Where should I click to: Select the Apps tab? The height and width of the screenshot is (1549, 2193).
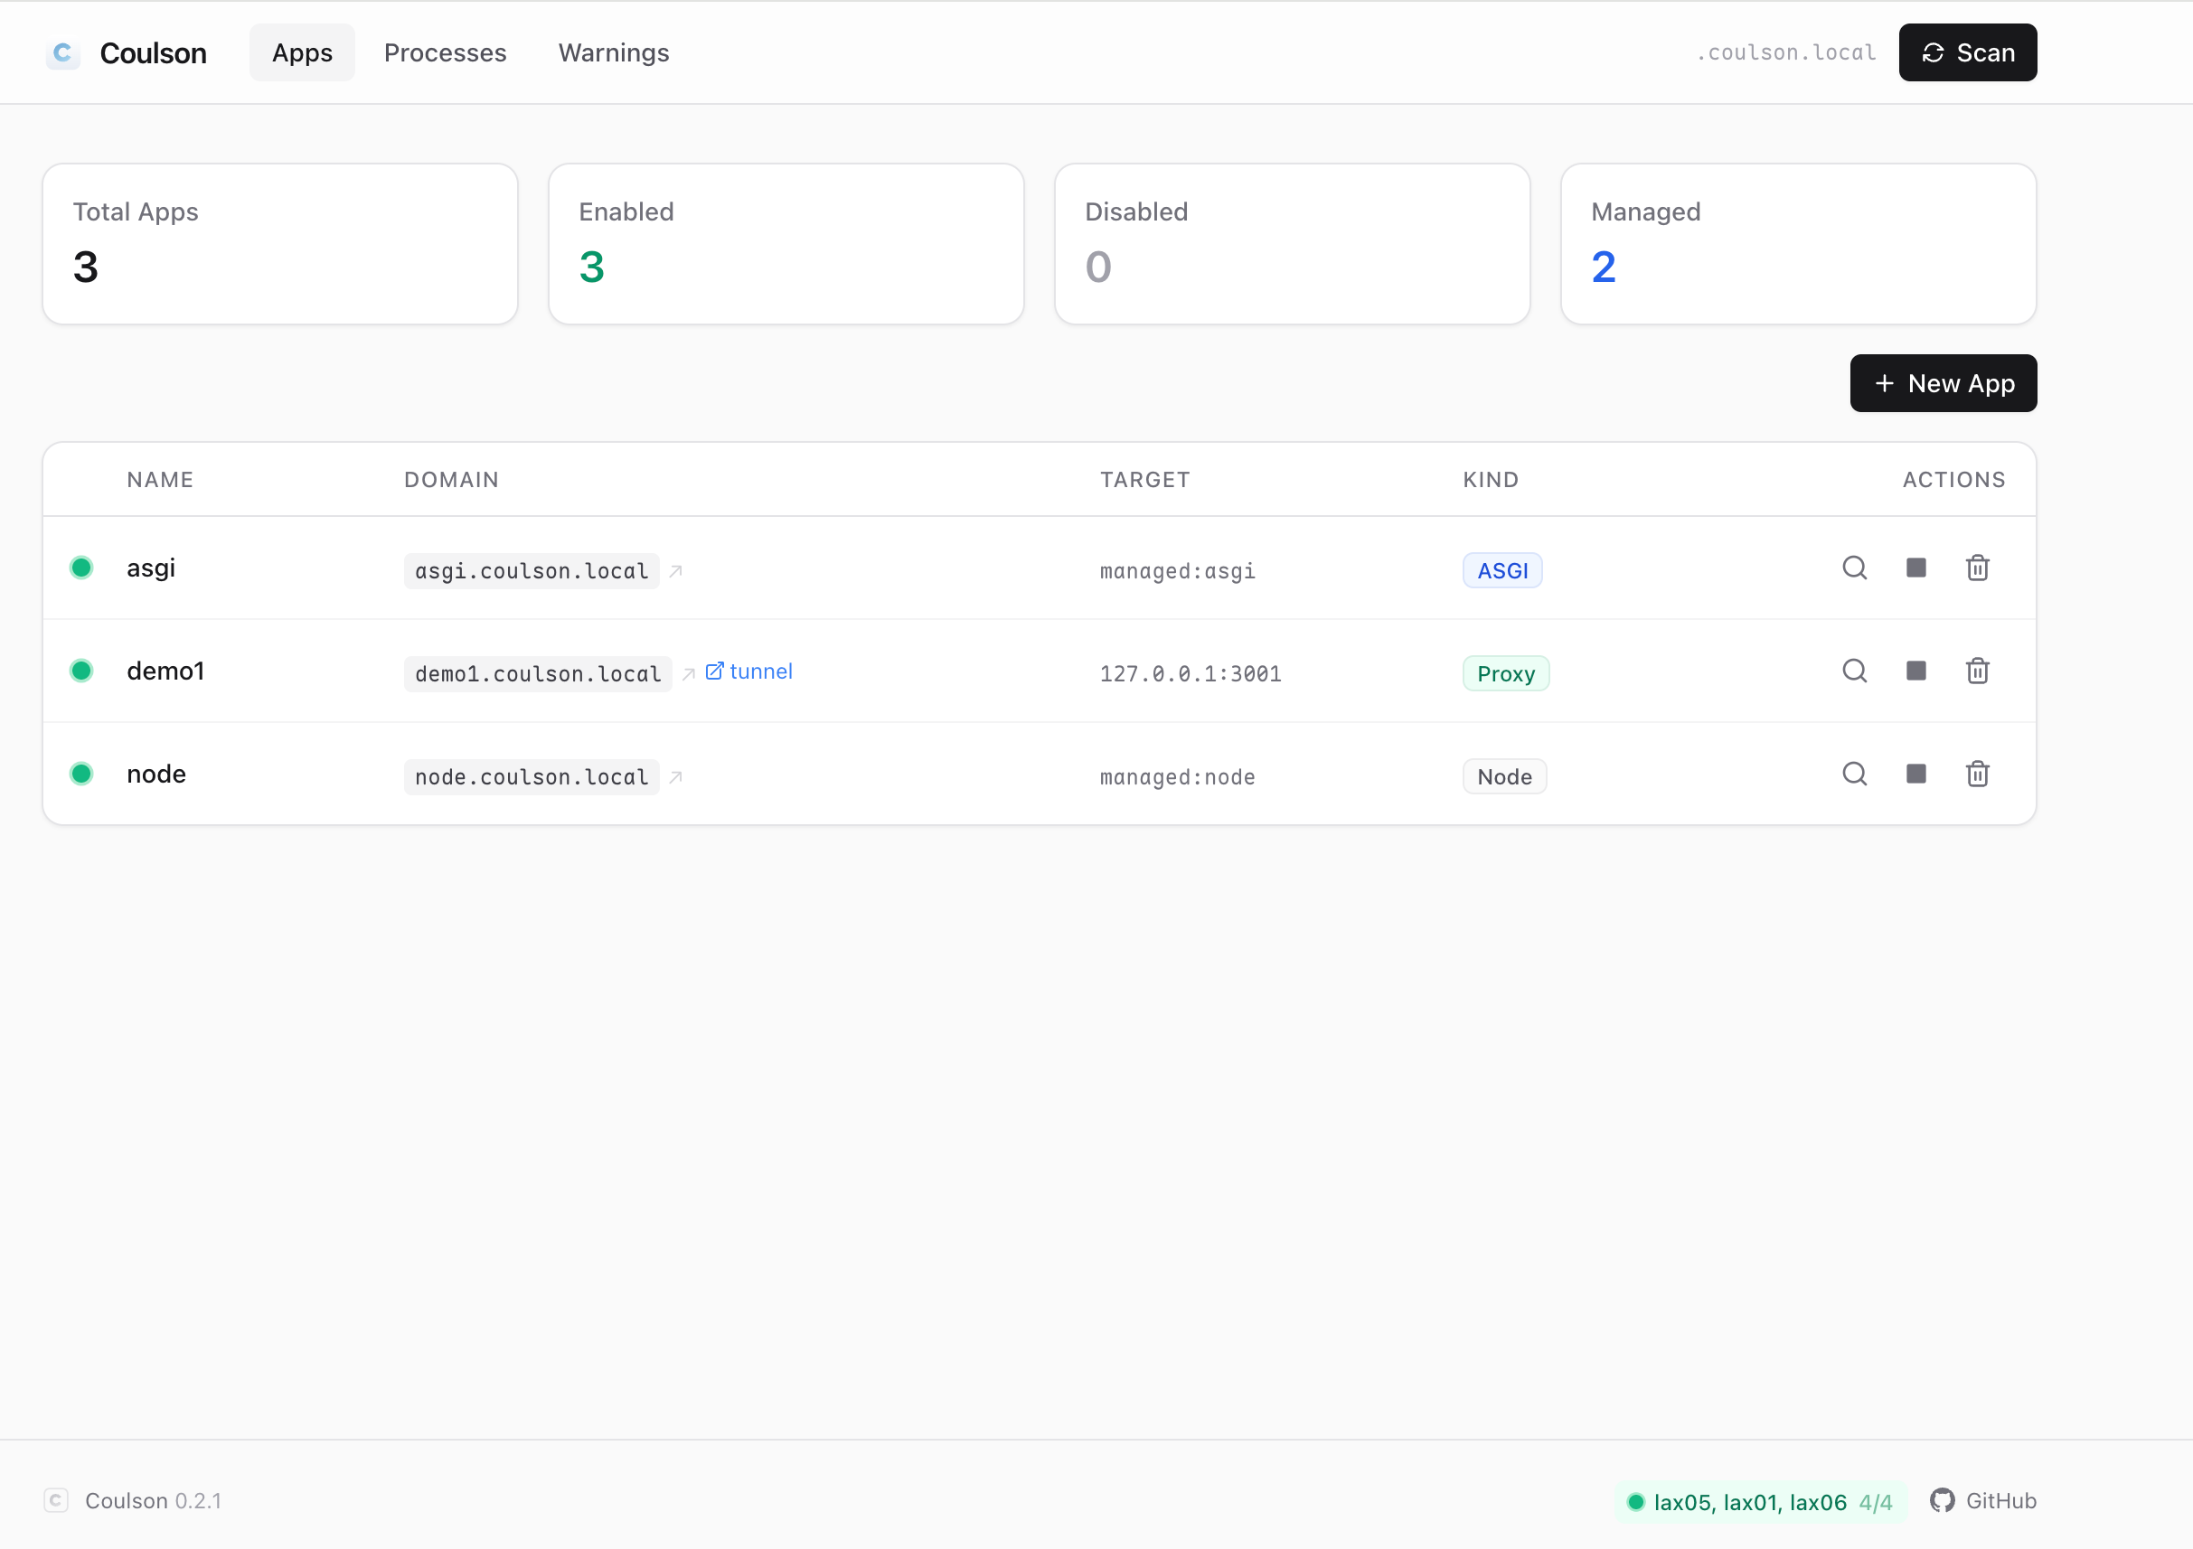(302, 53)
